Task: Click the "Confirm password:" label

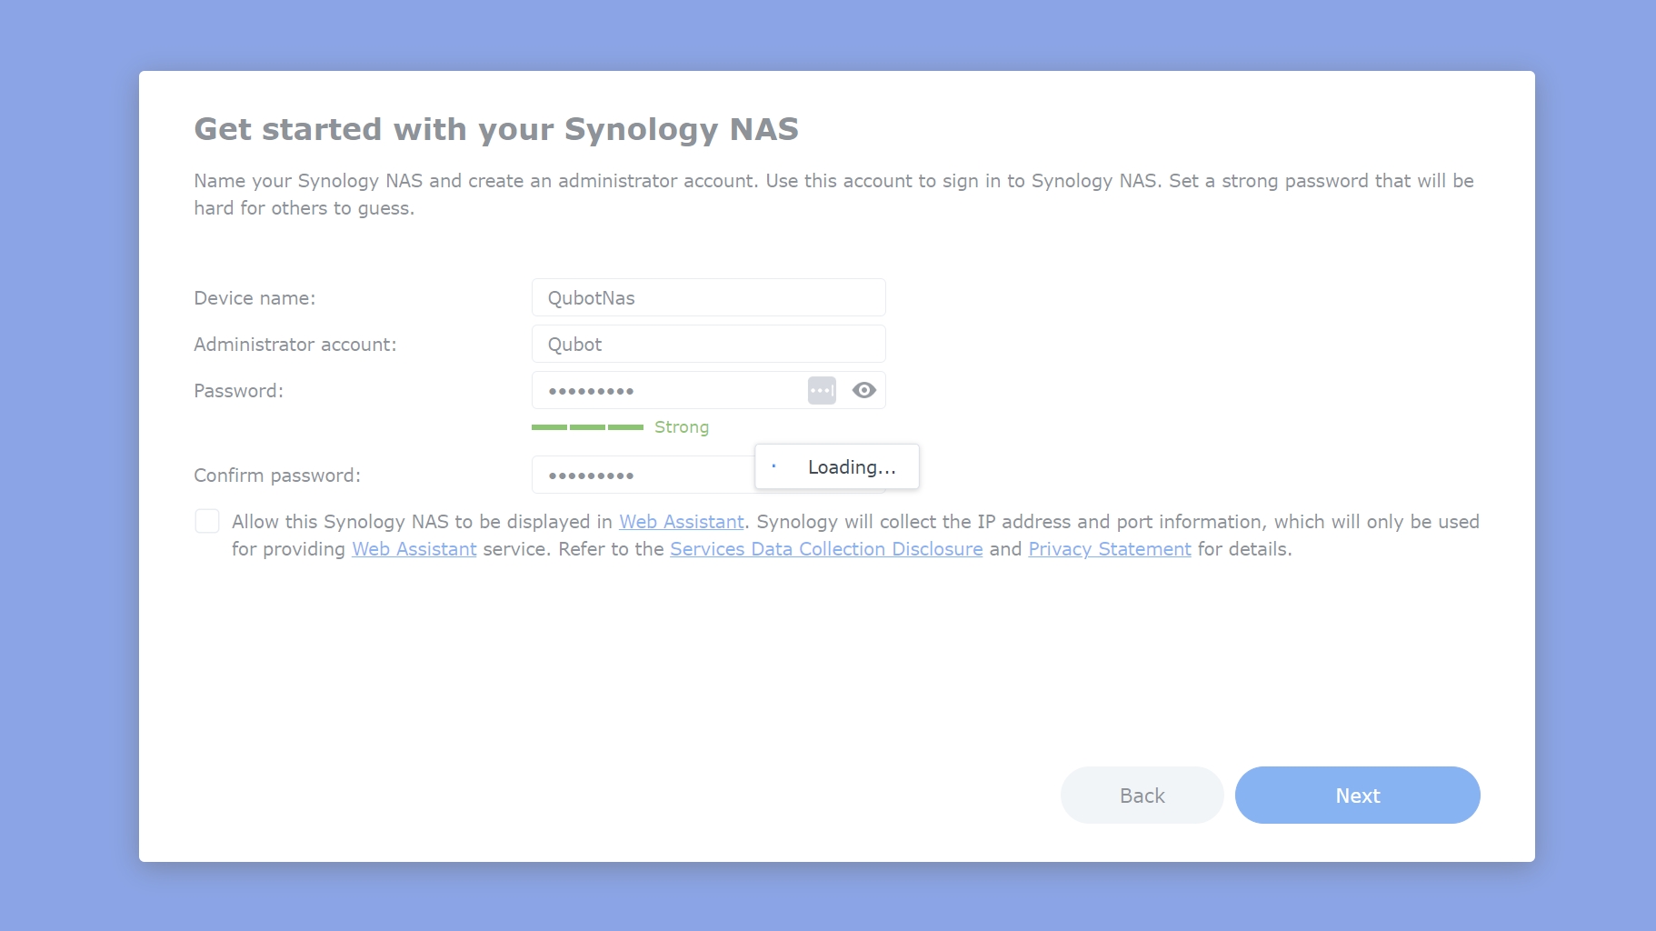Action: pyautogui.click(x=277, y=476)
